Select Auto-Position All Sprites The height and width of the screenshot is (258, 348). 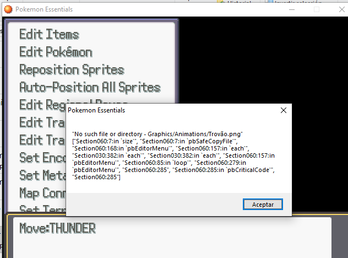coord(90,88)
